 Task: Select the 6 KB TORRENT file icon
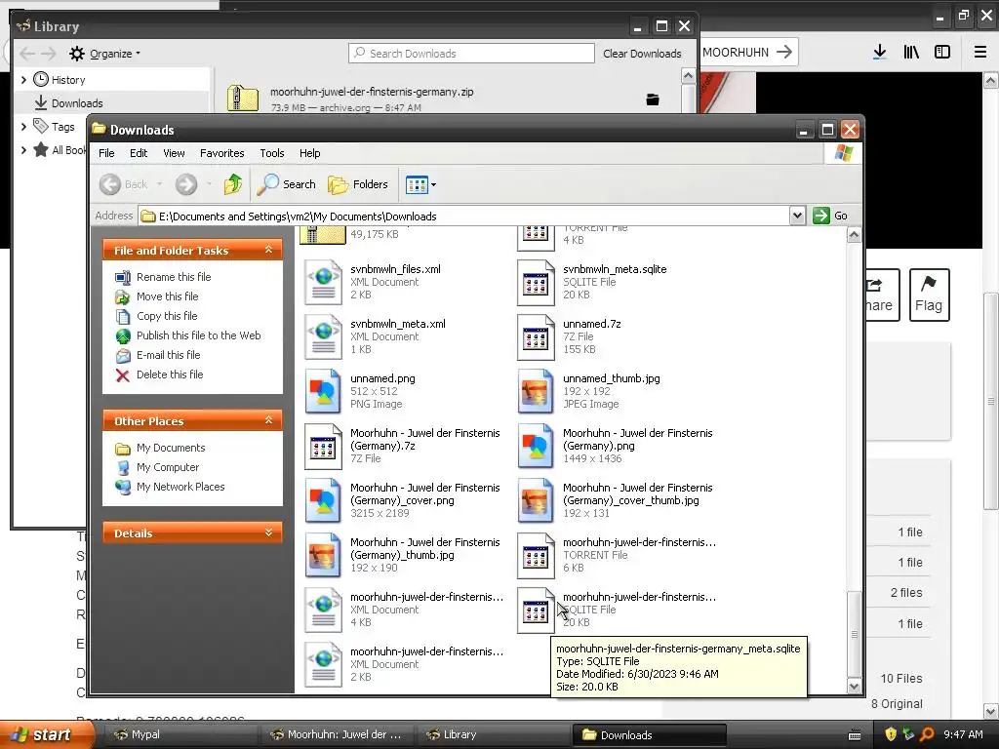pos(536,555)
